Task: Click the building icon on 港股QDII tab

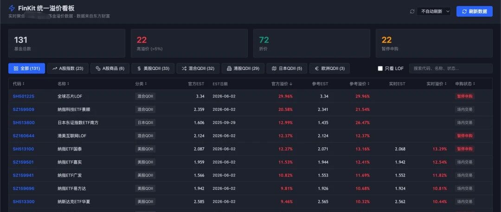Action: tap(229, 68)
